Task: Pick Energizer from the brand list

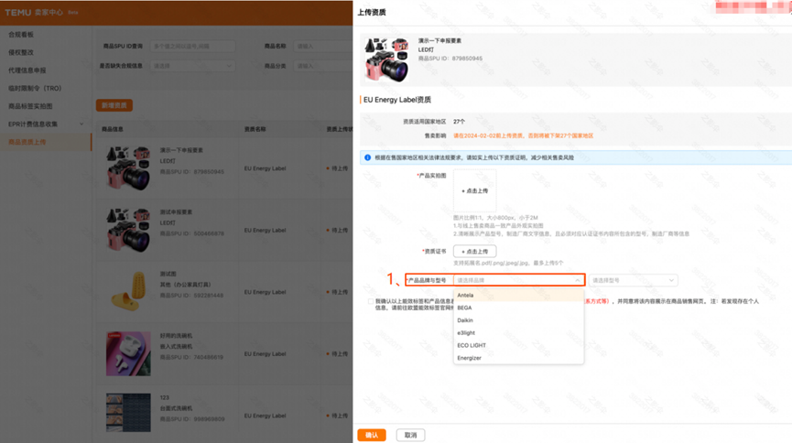Action: tap(519, 358)
